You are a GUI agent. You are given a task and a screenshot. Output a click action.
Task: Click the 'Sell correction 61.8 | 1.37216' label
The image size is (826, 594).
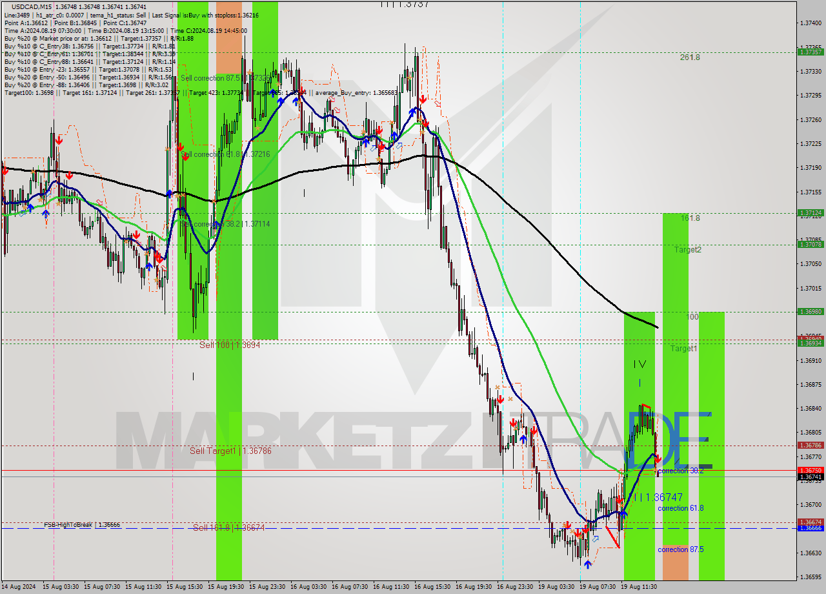[225, 154]
